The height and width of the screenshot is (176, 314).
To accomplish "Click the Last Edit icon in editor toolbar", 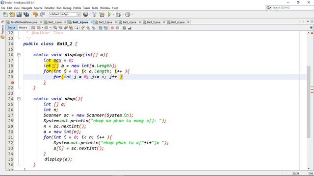I will 33,28.
